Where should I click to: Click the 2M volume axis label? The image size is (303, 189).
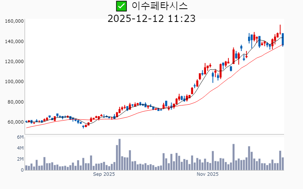click(x=20, y=159)
